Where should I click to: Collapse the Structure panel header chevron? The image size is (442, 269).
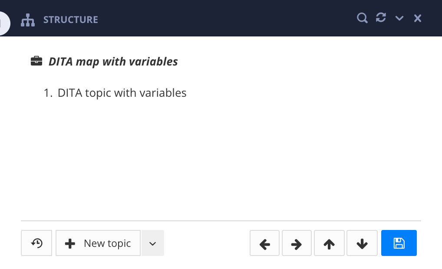(399, 19)
